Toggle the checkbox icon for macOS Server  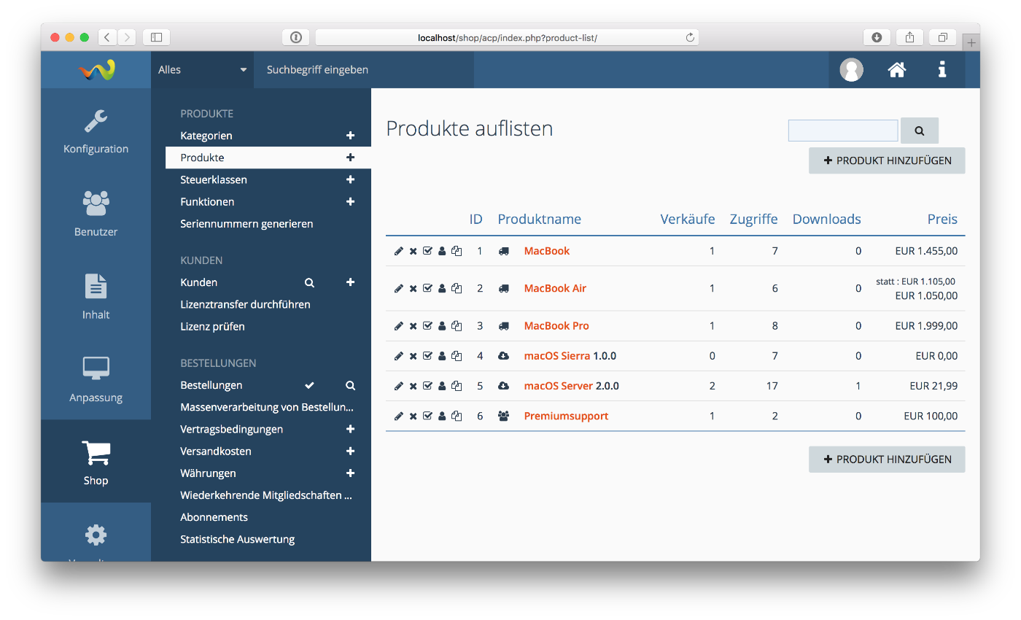click(427, 386)
